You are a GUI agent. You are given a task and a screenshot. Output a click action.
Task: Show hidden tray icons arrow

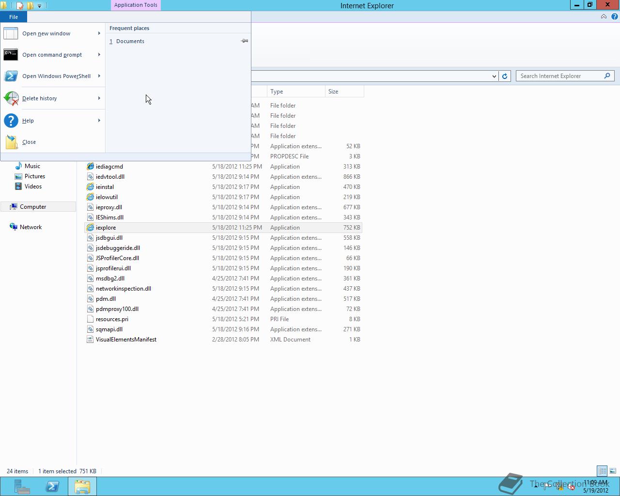point(536,486)
